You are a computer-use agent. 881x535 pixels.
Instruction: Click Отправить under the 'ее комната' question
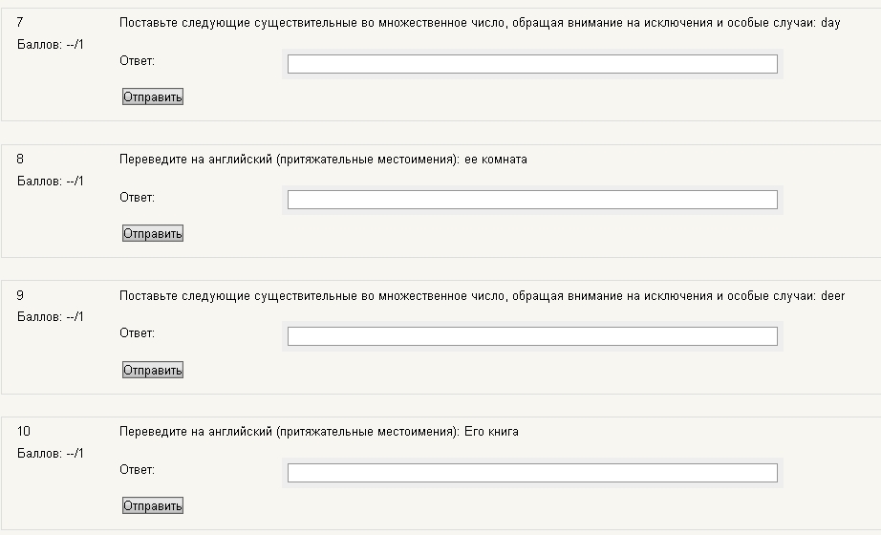pos(153,233)
